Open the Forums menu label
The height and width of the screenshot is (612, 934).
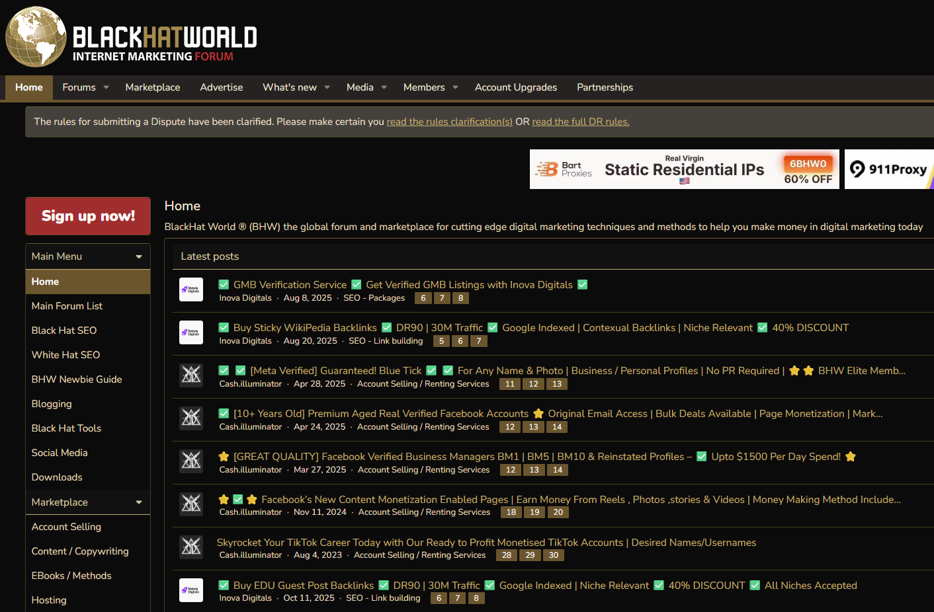pos(79,87)
